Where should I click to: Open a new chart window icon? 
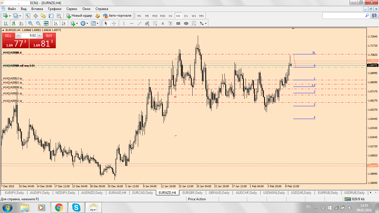pyautogui.click(x=6, y=16)
